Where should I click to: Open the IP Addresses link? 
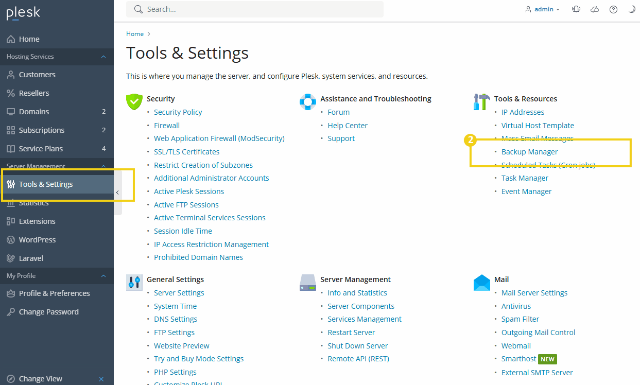523,112
